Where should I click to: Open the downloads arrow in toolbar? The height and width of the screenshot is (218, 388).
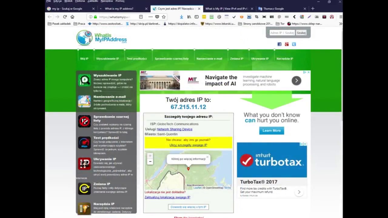pos(181,17)
